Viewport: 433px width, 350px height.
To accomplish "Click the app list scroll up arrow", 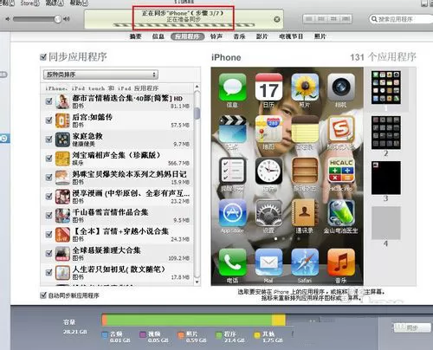I will click(197, 87).
